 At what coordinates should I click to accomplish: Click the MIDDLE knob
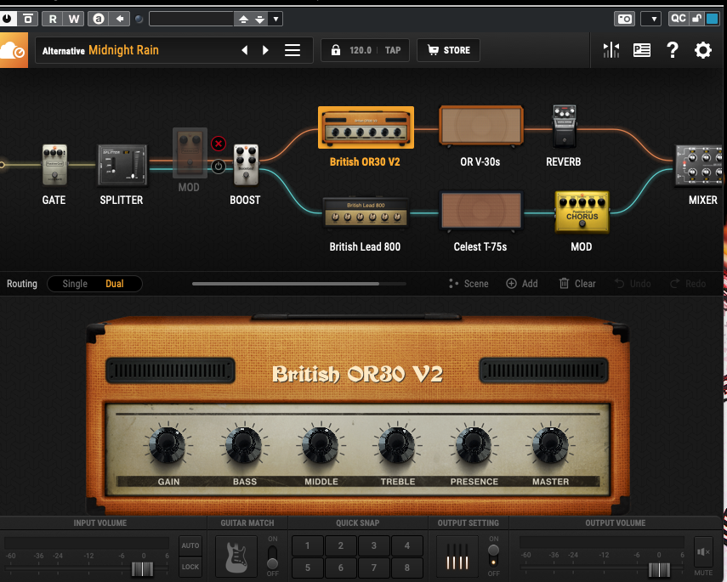coord(321,444)
